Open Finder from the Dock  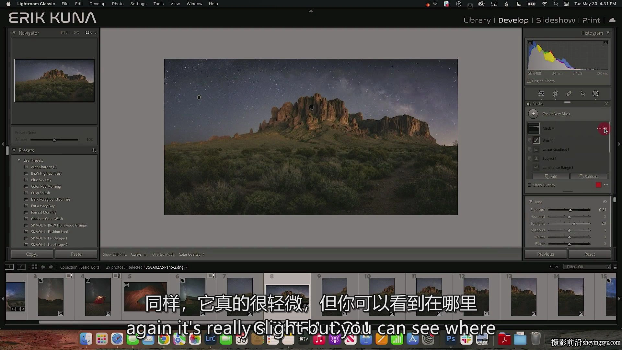coord(86,339)
